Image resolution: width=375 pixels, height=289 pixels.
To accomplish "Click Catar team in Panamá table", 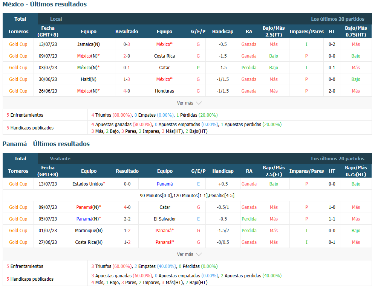I will (165, 207).
